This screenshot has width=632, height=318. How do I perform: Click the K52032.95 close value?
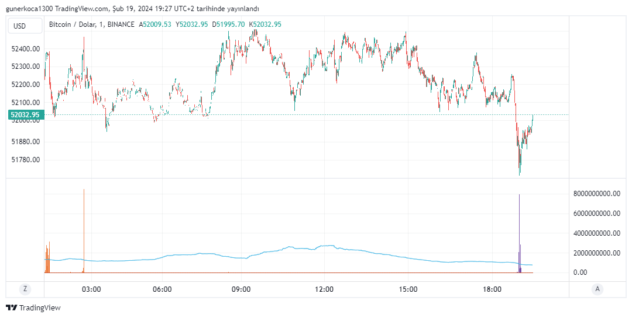[265, 25]
